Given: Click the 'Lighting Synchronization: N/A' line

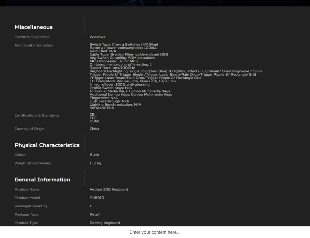Looking at the screenshot, I should (115, 105).
